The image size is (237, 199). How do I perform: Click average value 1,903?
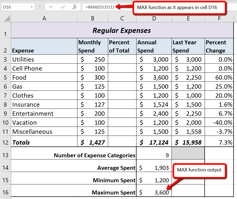click(x=154, y=166)
